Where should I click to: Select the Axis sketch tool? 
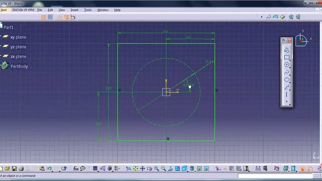coord(287,95)
